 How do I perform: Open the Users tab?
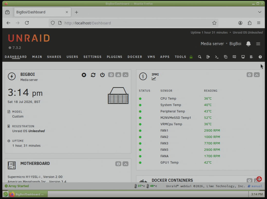(72, 57)
